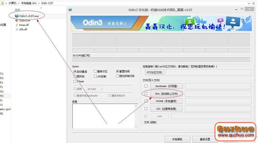The height and width of the screenshot is (143, 258).
Task: Expand the address bar history dropdown
Action: (x=249, y=3)
